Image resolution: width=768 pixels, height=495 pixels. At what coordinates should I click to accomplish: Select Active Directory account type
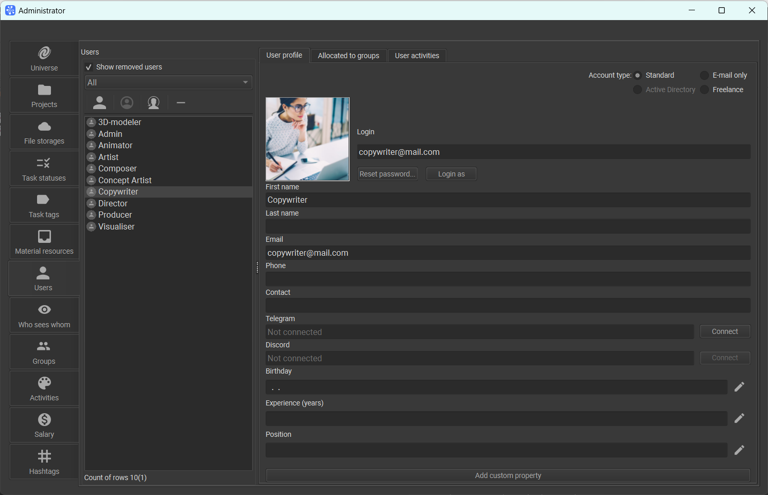638,90
